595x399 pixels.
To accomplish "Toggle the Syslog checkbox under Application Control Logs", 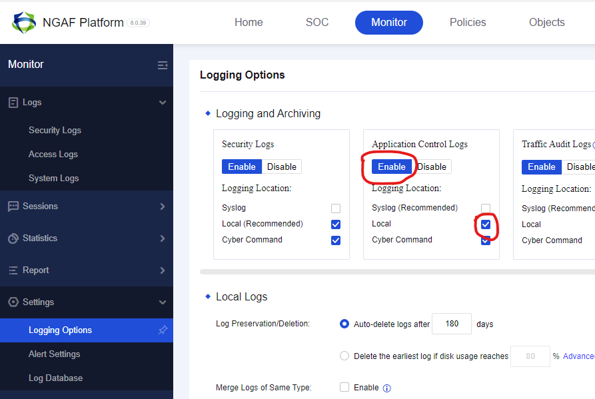I will 486,208.
